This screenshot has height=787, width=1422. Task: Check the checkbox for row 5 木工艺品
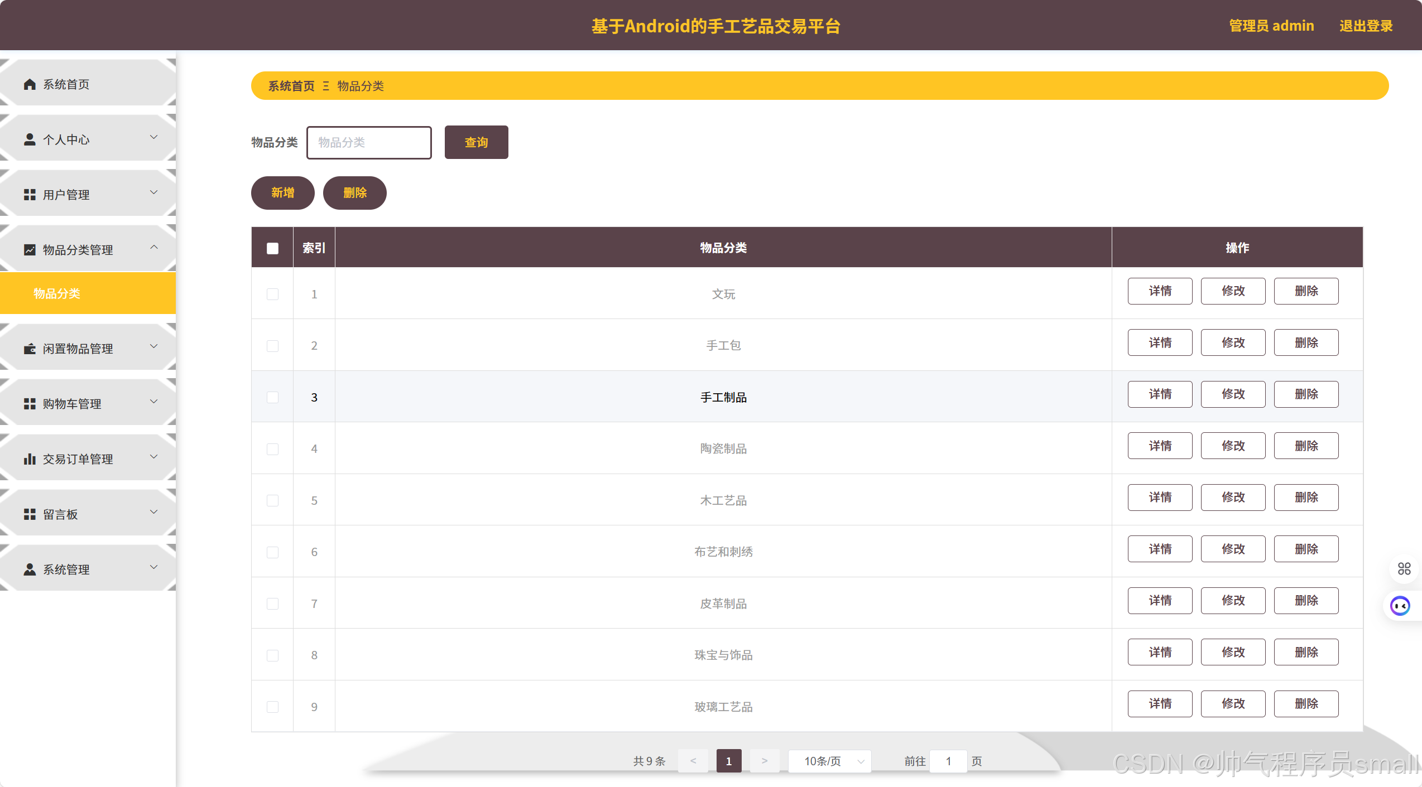[x=272, y=500]
